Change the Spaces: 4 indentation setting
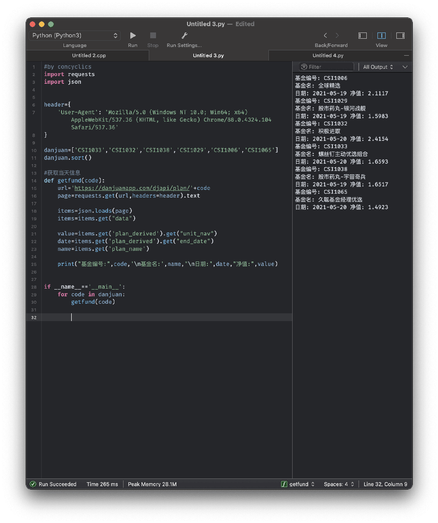The height and width of the screenshot is (523, 438). pos(339,484)
